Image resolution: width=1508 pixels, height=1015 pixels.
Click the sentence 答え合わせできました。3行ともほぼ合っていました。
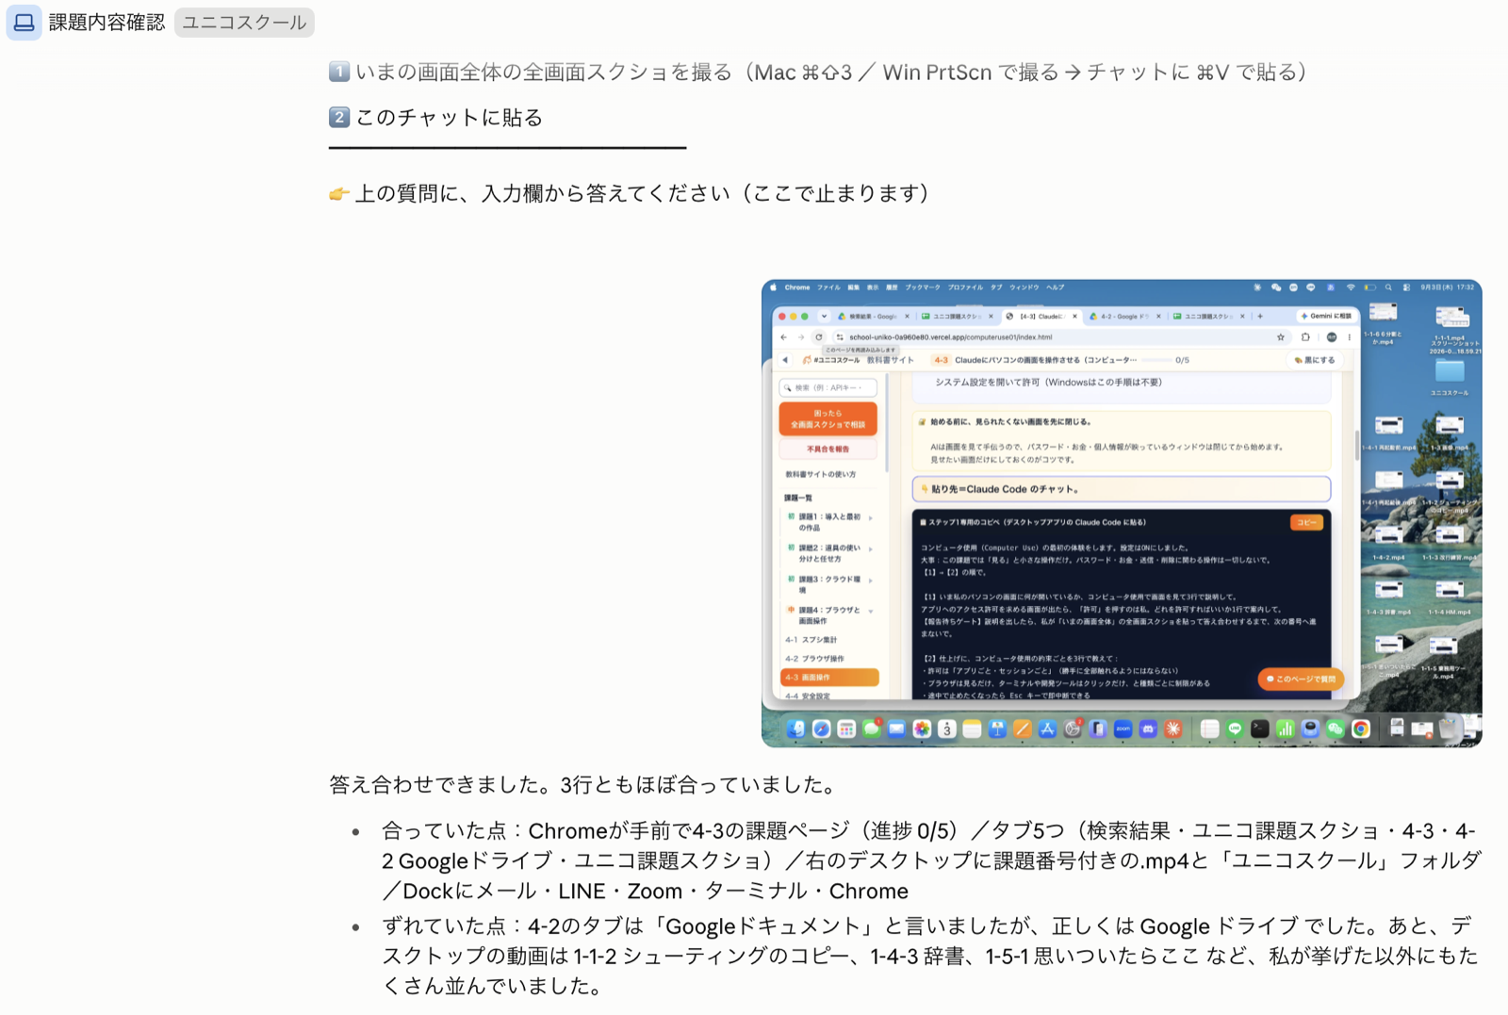[582, 784]
